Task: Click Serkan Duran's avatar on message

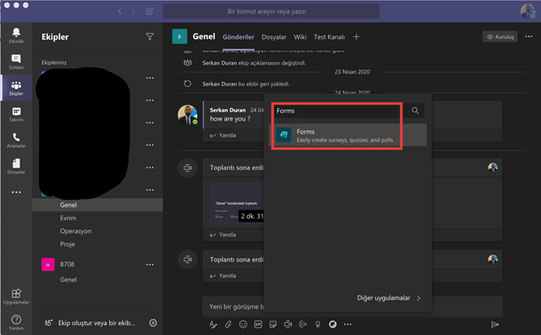Action: pyautogui.click(x=187, y=114)
